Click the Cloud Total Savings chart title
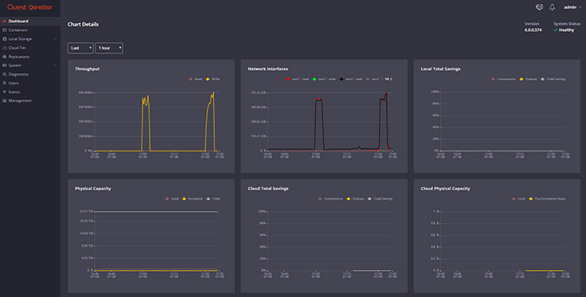The height and width of the screenshot is (297, 586). click(x=268, y=189)
